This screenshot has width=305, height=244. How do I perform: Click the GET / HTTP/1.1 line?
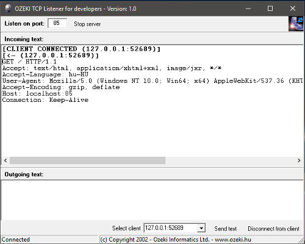[29, 62]
